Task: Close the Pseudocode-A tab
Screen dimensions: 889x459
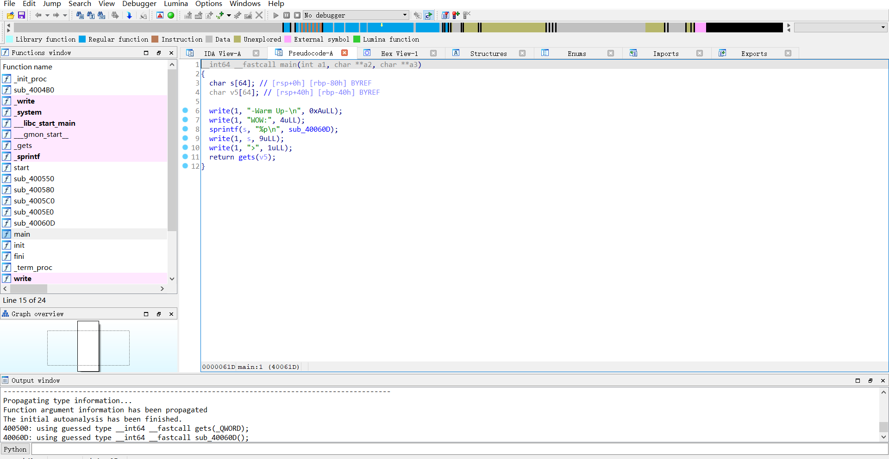Action: (344, 53)
